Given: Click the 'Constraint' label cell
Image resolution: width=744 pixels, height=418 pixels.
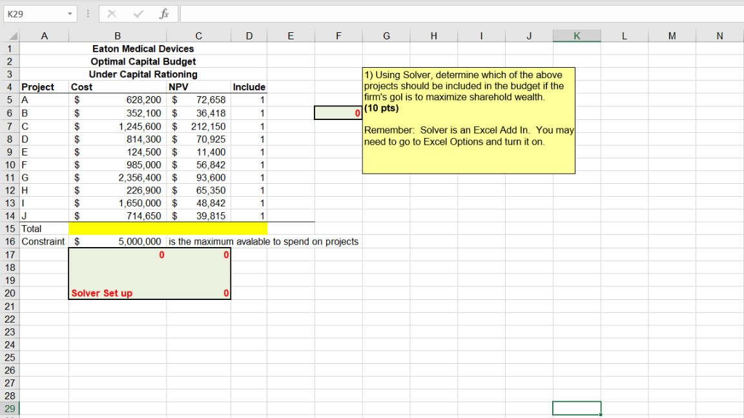Looking at the screenshot, I should [x=44, y=241].
